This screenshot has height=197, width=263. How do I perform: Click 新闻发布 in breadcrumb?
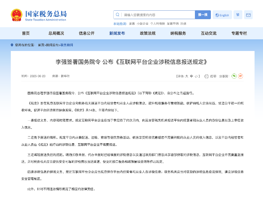(52, 45)
